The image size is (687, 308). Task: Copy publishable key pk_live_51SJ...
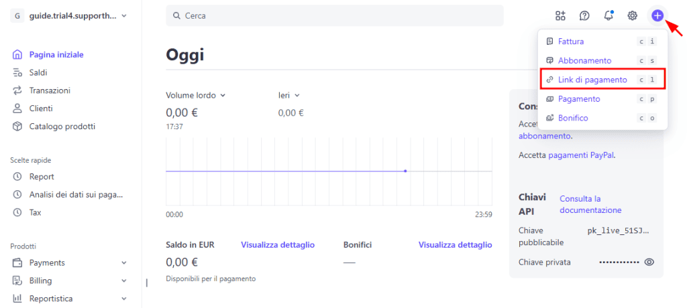[618, 230]
